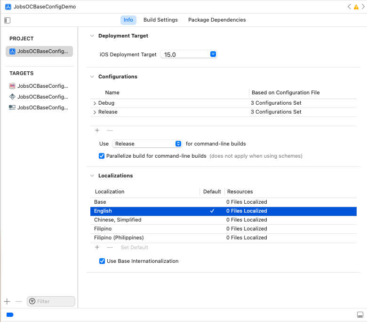The image size is (367, 322).
Task: Switch to the Info tab
Action: [x=128, y=20]
